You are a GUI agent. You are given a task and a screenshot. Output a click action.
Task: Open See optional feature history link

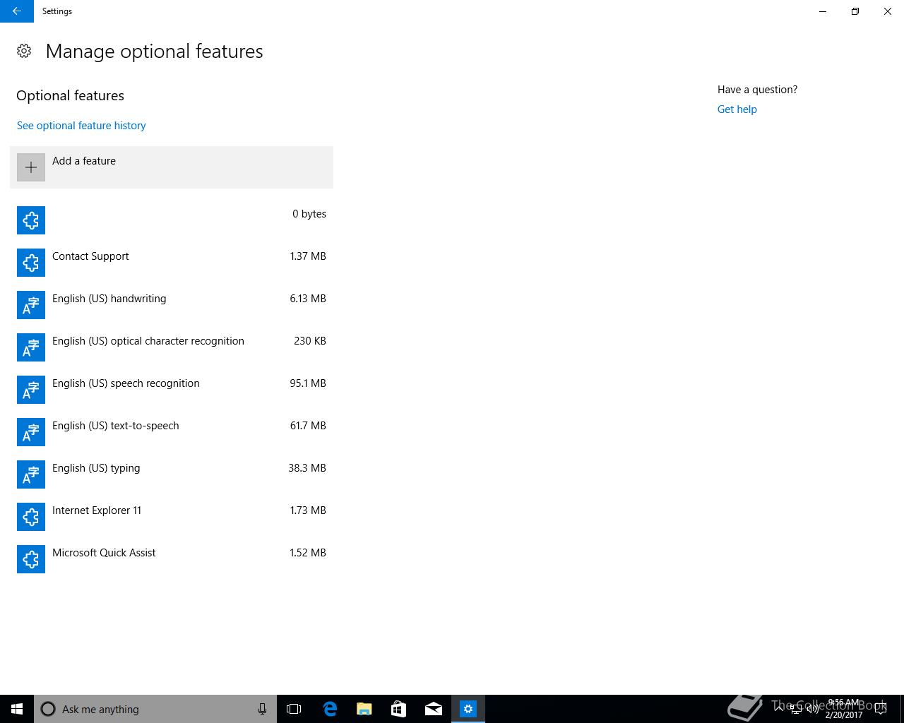(81, 126)
